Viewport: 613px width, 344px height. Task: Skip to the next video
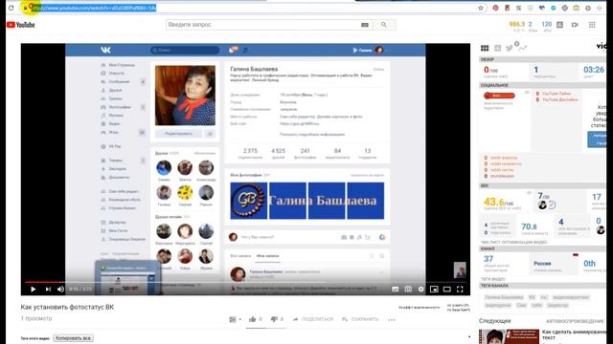[x=48, y=289]
